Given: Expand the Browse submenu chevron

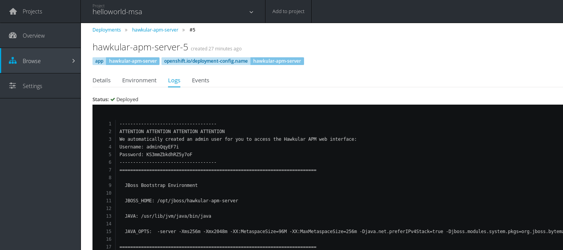Looking at the screenshot, I should [x=74, y=61].
